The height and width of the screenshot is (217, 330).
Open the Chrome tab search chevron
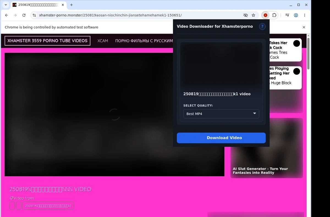point(6,5)
